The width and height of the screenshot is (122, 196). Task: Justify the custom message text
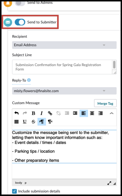(x=16, y=121)
